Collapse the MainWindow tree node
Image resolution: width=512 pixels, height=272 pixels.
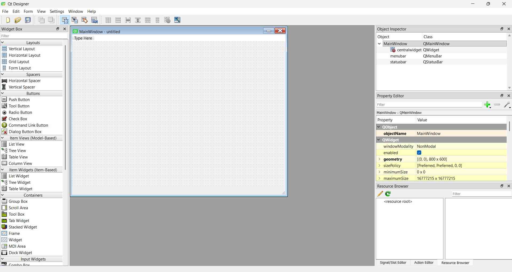coord(379,44)
